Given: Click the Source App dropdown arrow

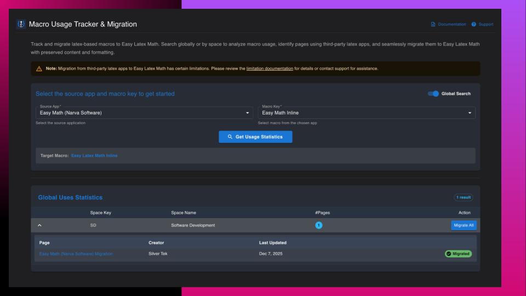Looking at the screenshot, I should [x=248, y=113].
